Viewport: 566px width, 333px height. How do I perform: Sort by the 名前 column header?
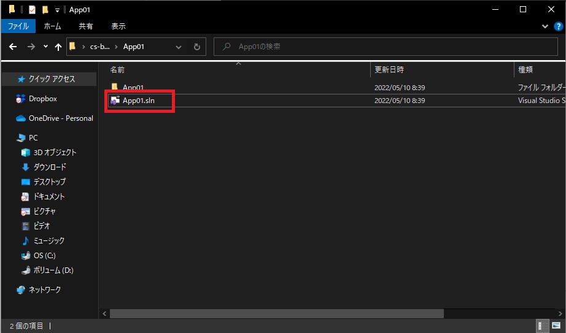(117, 70)
